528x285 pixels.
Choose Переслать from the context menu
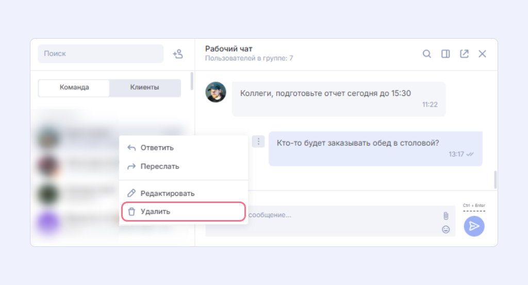click(160, 166)
